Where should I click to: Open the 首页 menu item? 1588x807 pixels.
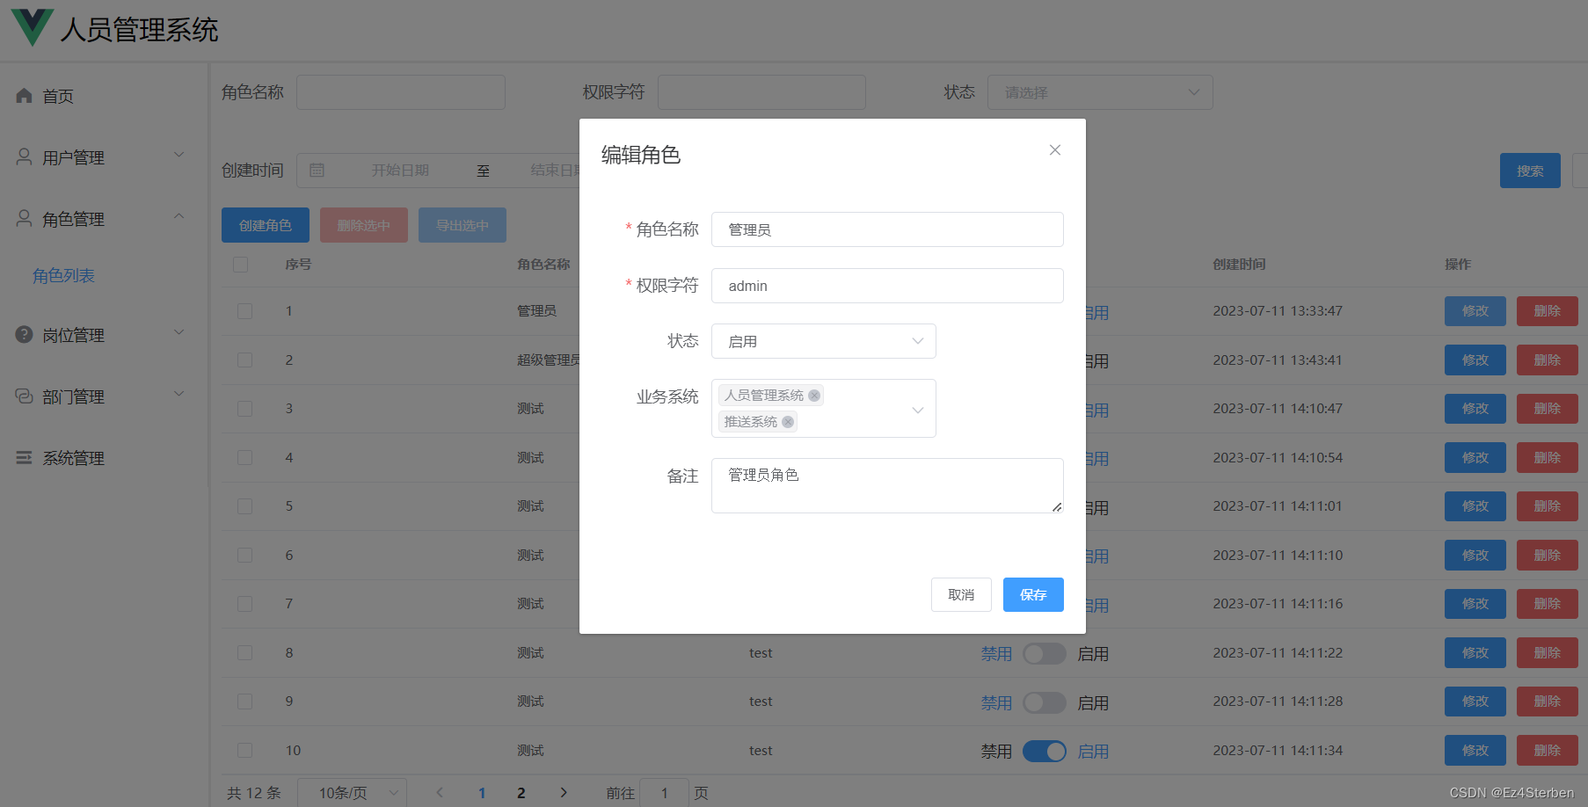tap(104, 96)
